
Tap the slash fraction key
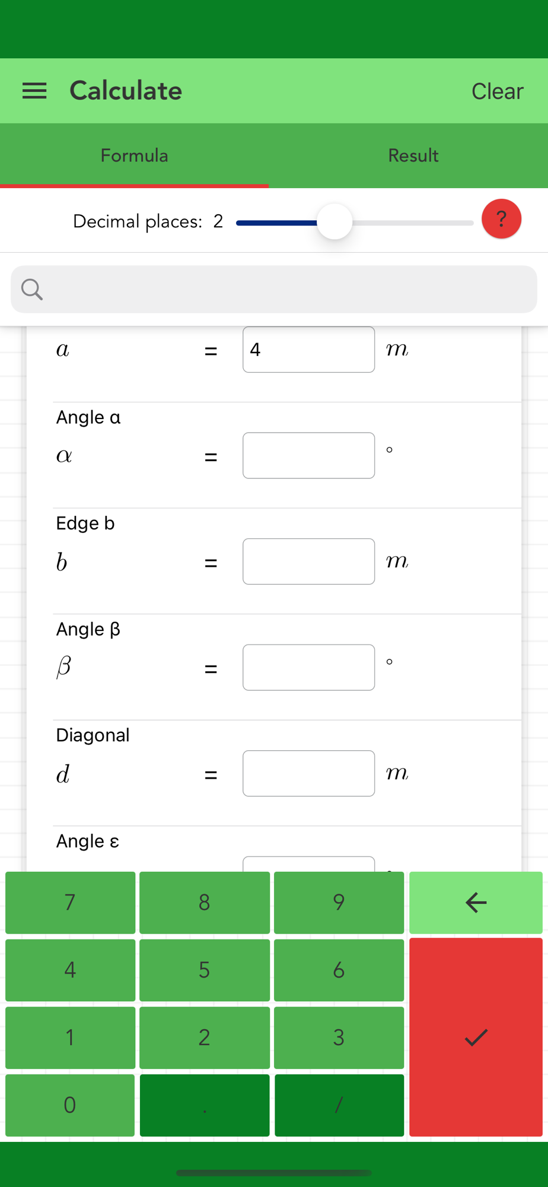(x=339, y=1105)
